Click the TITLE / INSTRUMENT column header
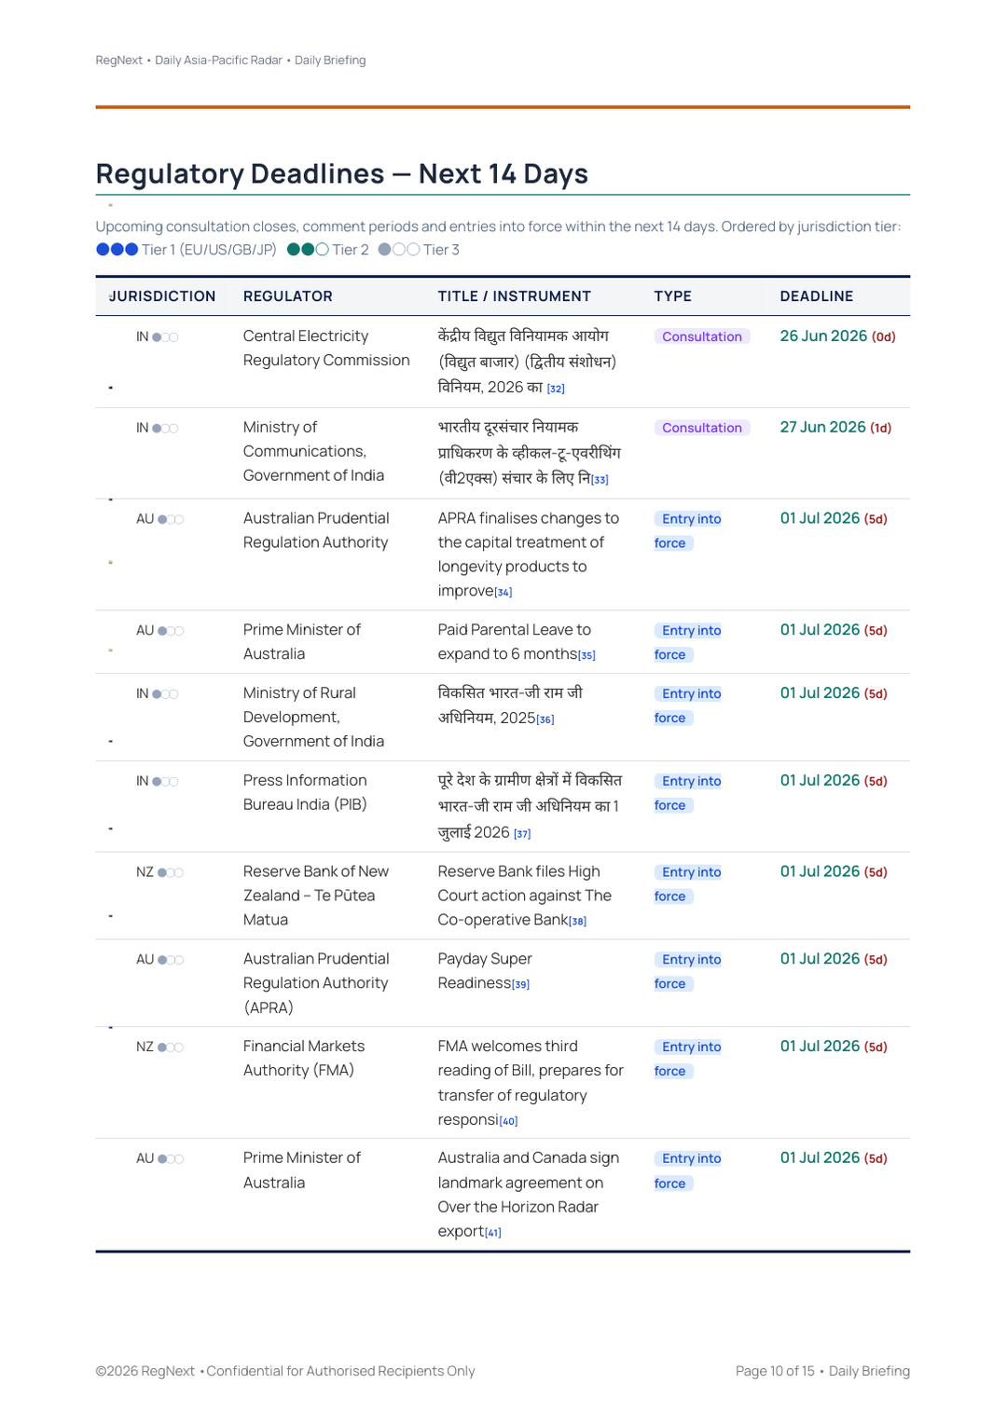Image resolution: width=1007 pixels, height=1424 pixels. tap(515, 296)
